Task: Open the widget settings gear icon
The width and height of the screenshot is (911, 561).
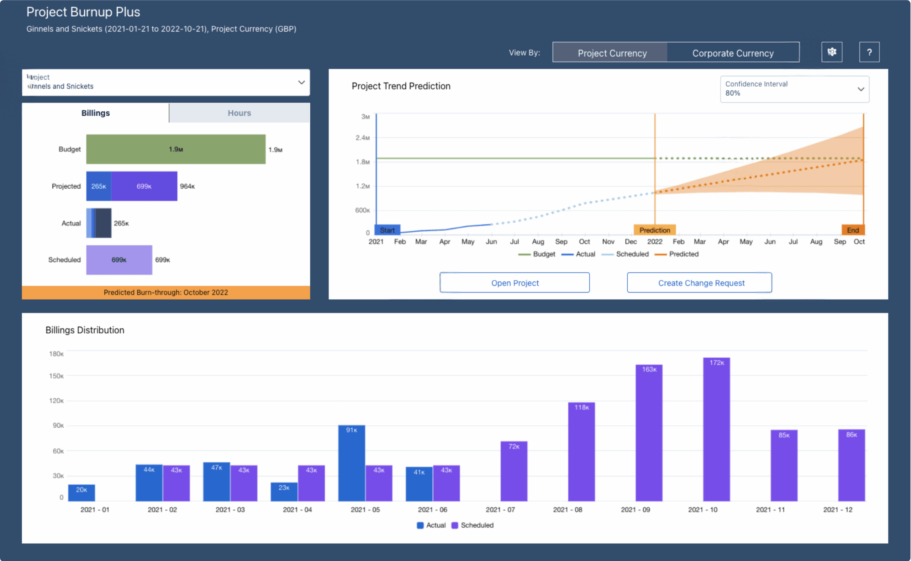Action: click(832, 52)
